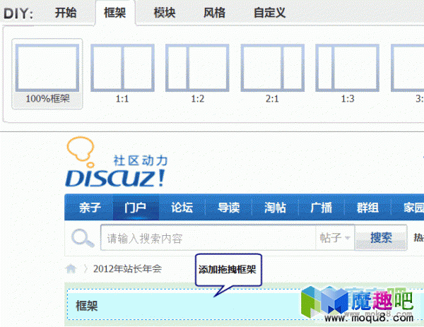The width and height of the screenshot is (424, 327).
Task: Open the 开始 DIY tab
Action: click(66, 13)
